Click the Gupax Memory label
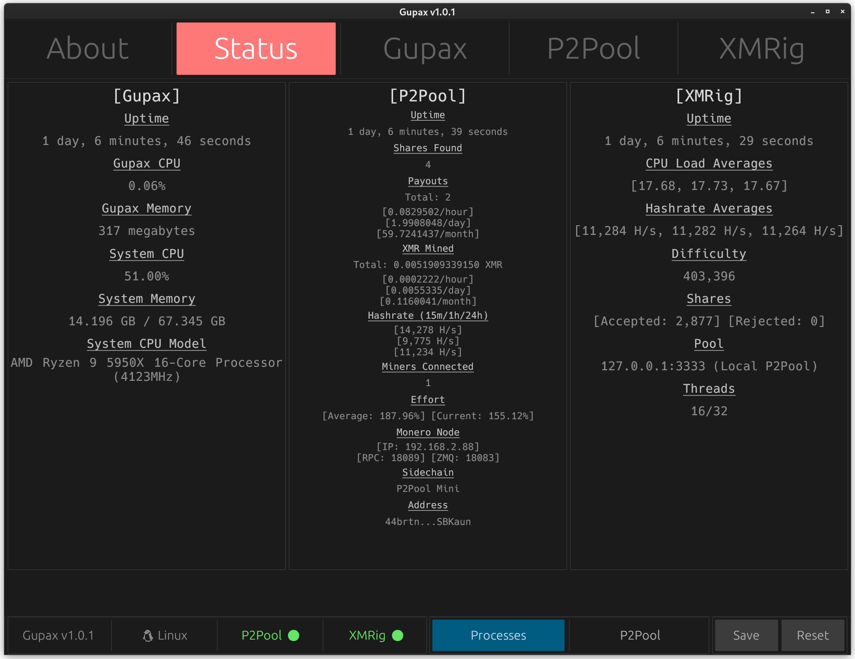This screenshot has height=659, width=855. coord(147,208)
